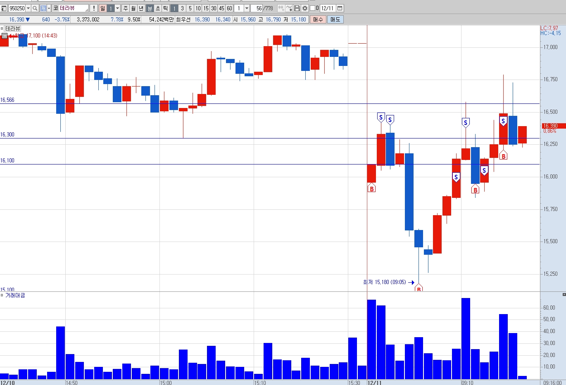Click the stock code search magnifier icon
Viewport: 566px width, 385px height.
tap(35, 8)
